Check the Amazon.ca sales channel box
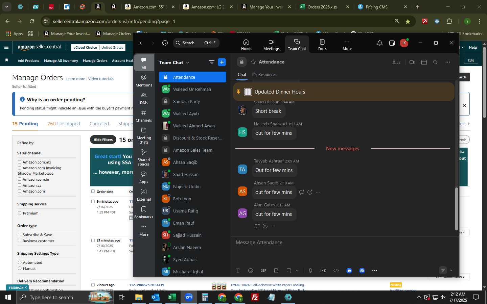Screen dimensions: 487x304 (20, 185)
